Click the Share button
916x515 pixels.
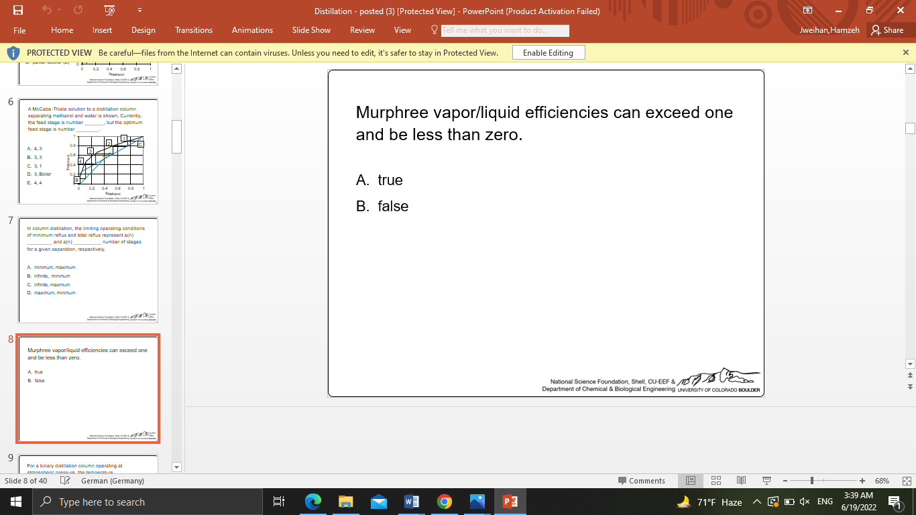pos(887,30)
